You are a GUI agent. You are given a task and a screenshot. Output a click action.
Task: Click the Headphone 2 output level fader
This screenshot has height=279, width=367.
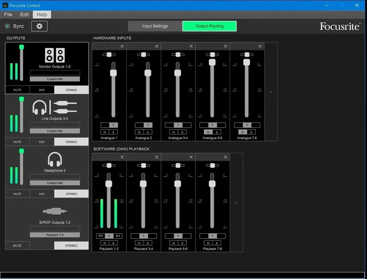pyautogui.click(x=22, y=151)
